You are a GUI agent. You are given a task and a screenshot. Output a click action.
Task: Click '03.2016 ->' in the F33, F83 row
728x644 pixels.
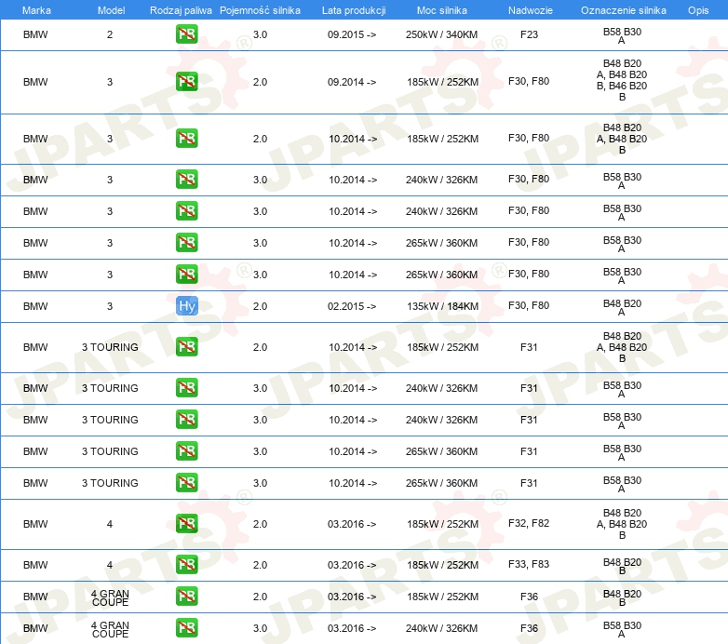[352, 565]
